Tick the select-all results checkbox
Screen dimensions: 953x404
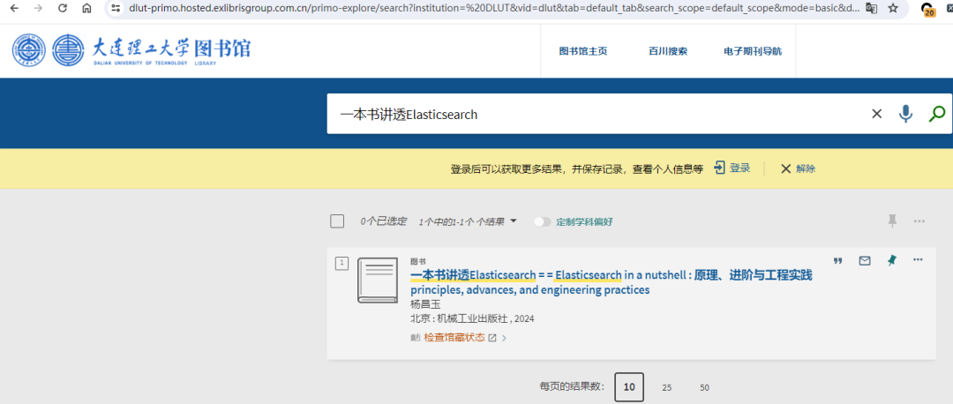point(337,221)
